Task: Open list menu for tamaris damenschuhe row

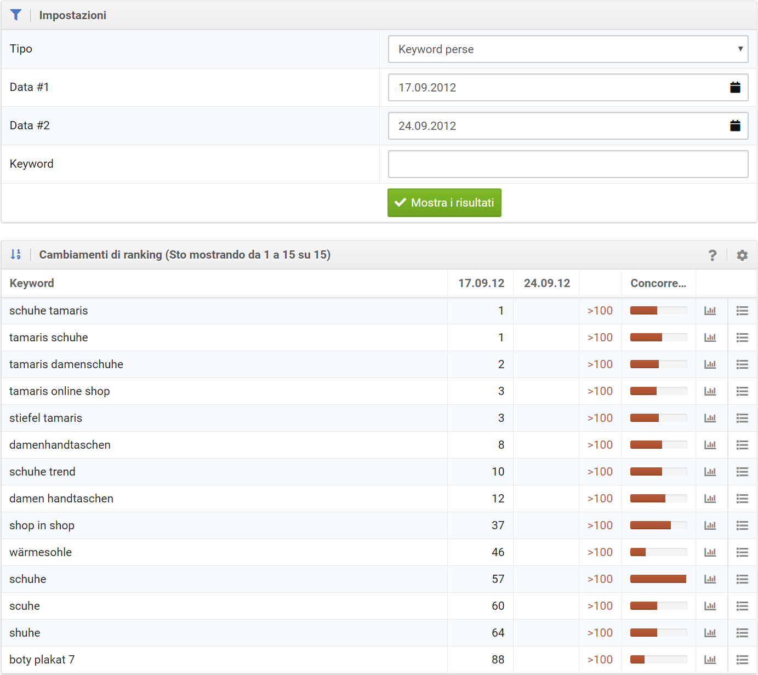Action: click(742, 364)
